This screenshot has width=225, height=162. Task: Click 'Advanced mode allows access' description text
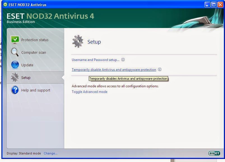[x=115, y=86]
